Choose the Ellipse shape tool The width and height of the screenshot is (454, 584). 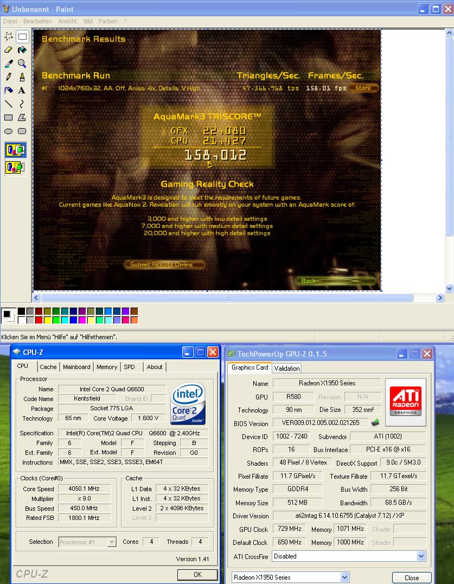point(9,131)
